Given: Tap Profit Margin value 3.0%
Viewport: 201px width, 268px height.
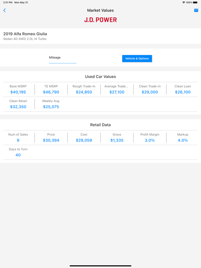Looking at the screenshot, I should 150,140.
